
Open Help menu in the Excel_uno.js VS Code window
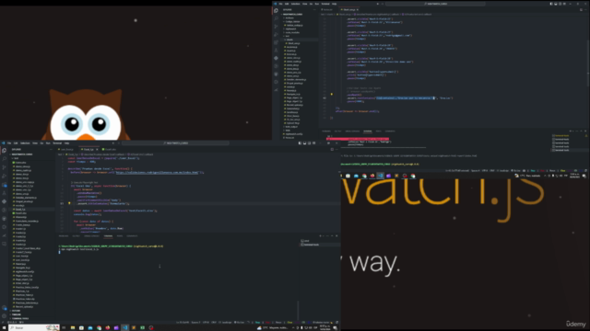point(334,4)
